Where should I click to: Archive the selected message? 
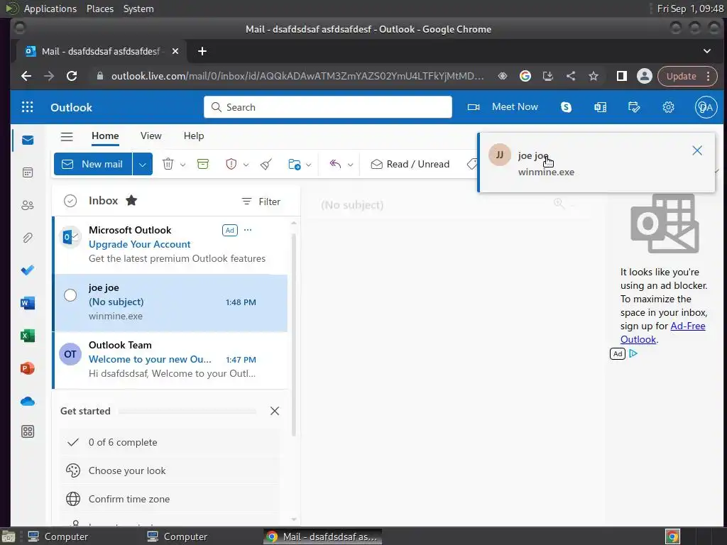click(x=202, y=164)
